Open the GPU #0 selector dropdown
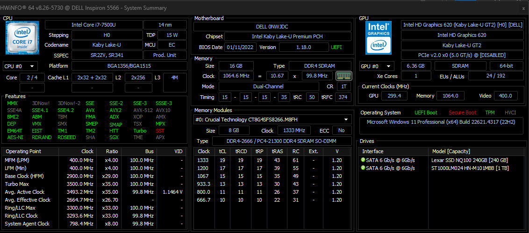Image resolution: width=529 pixels, height=233 pixels. click(377, 66)
